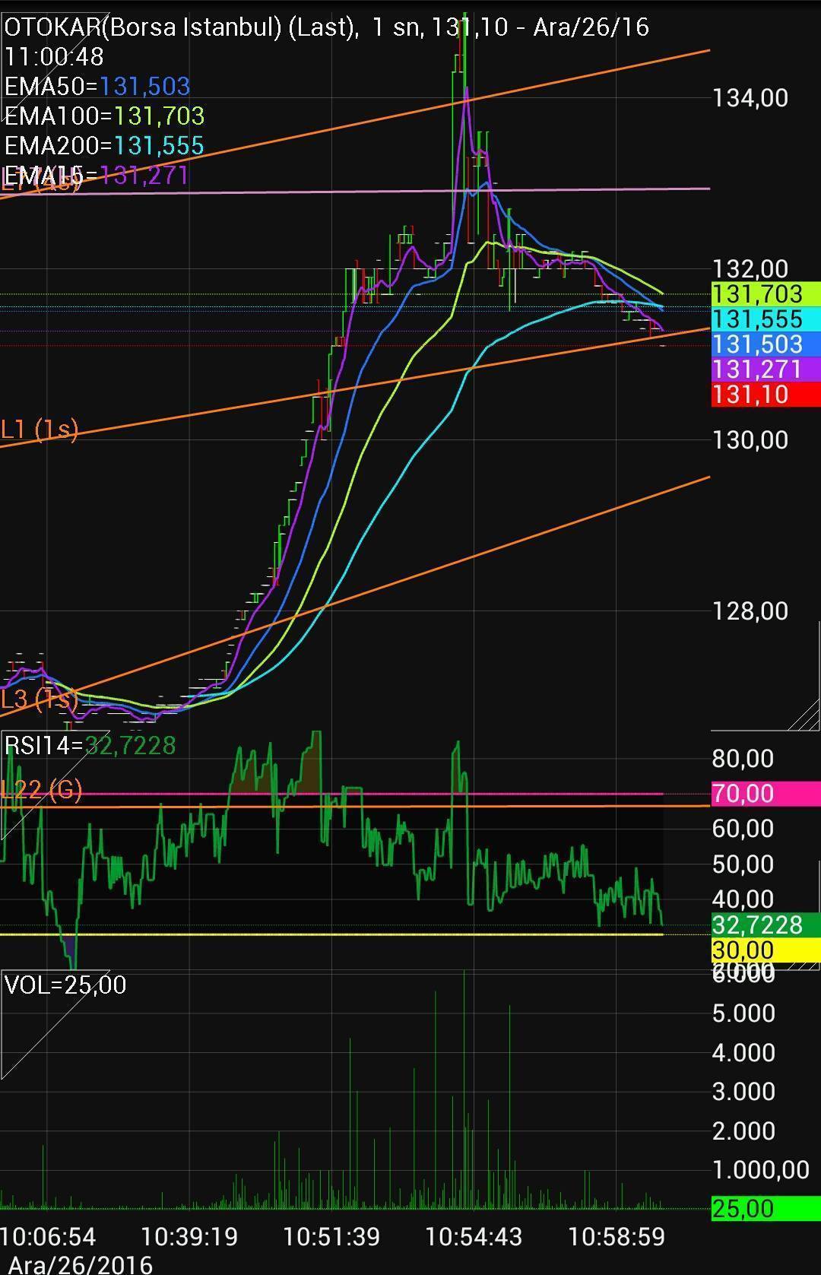This screenshot has width=821, height=1275.
Task: Tap the RSI14 indicator label
Action: (90, 745)
